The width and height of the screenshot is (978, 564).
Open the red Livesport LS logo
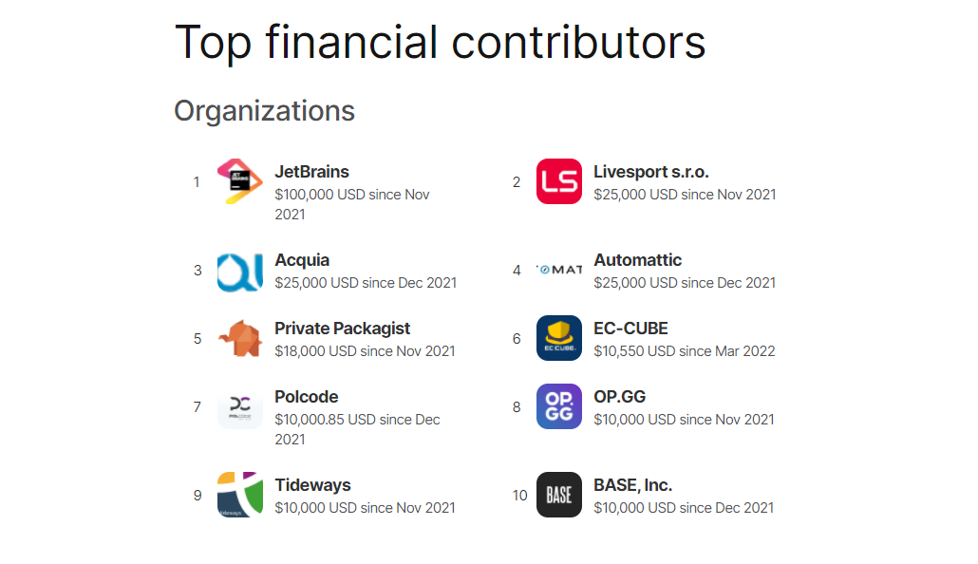tap(559, 181)
